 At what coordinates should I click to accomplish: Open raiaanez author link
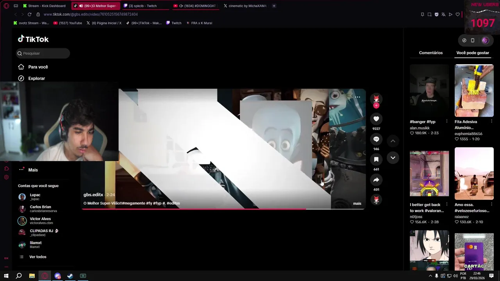(x=462, y=217)
